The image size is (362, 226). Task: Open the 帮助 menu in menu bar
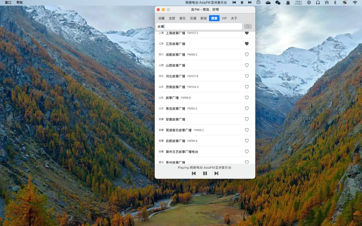pos(19,2)
